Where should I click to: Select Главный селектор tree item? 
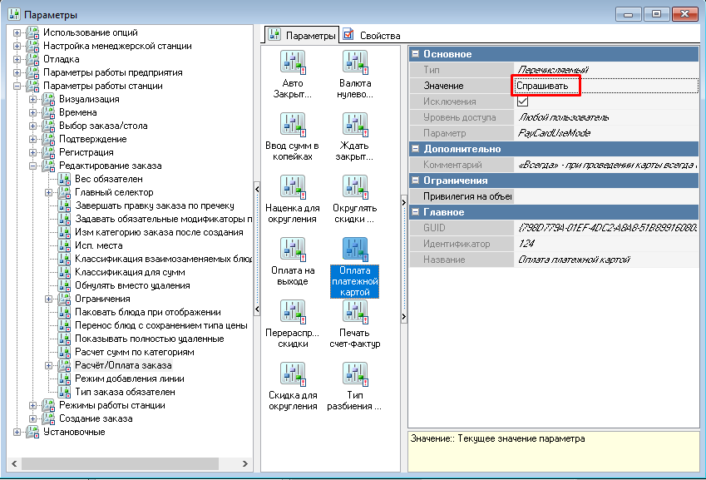coord(113,192)
